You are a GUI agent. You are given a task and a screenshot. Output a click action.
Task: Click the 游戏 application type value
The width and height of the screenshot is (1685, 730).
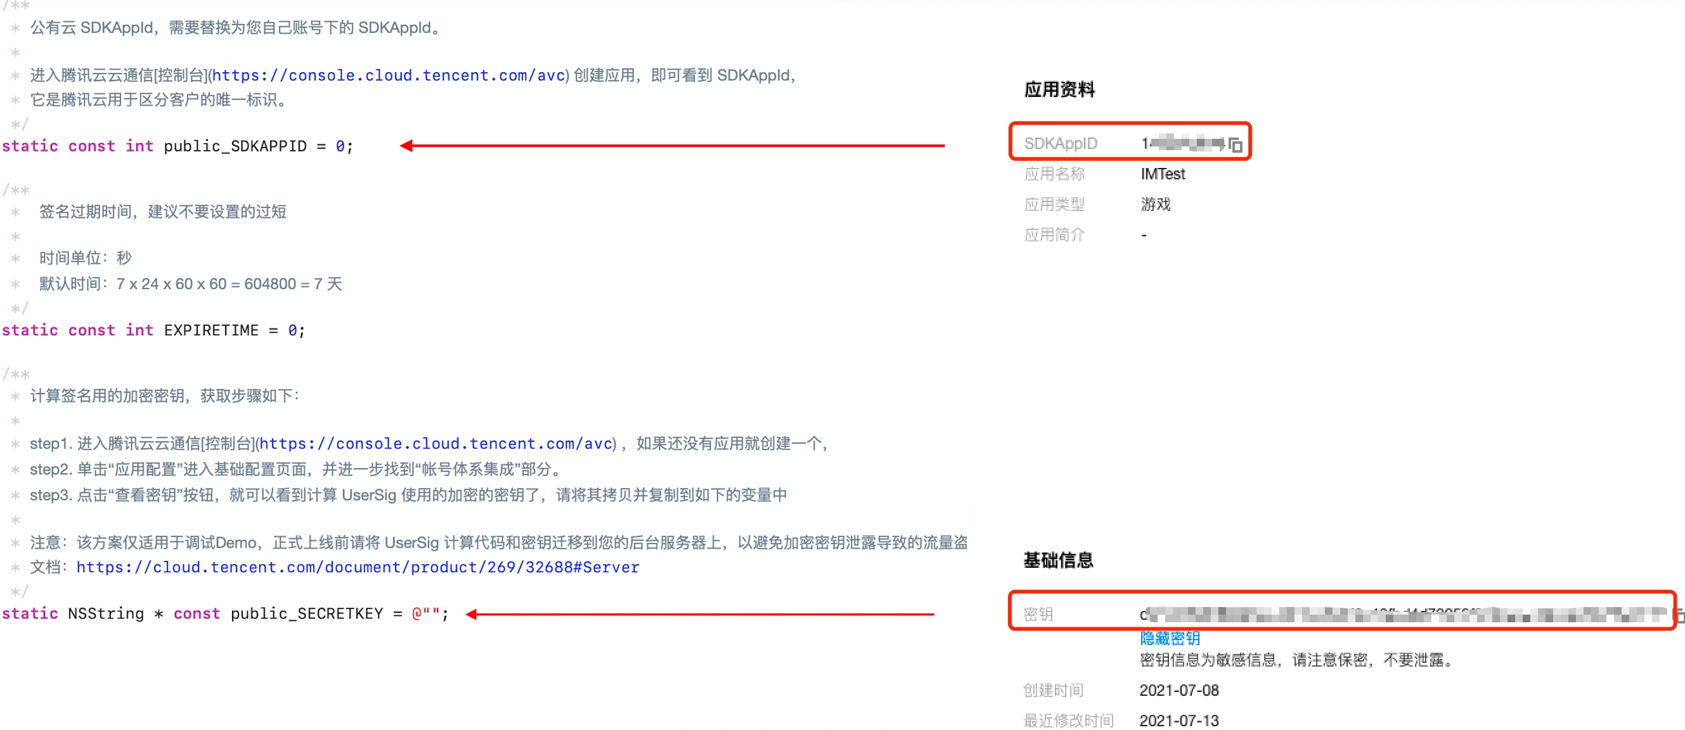(1155, 204)
